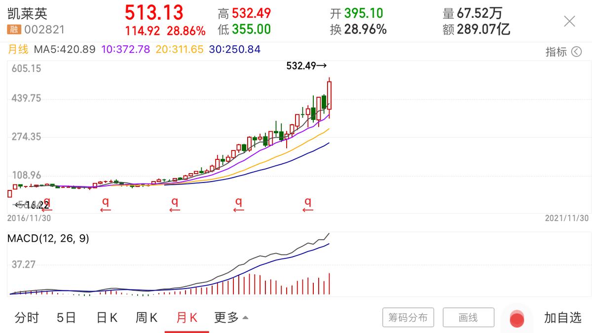Select the 周K weekly chart tab
The width and height of the screenshot is (592, 333).
pos(146,318)
